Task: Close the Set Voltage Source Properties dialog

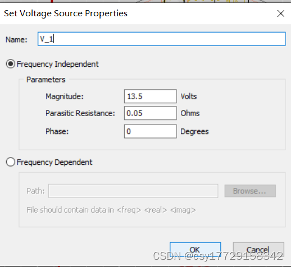Action: pyautogui.click(x=281, y=13)
